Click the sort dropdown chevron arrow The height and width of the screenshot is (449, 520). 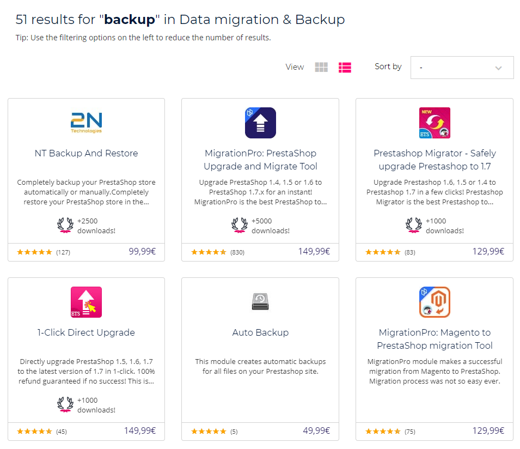pos(498,68)
